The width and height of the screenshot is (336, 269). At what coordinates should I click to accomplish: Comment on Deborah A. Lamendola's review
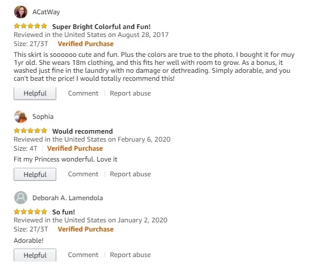point(83,255)
